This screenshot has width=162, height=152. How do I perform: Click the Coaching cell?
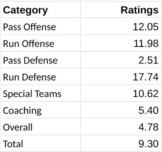[40, 110]
